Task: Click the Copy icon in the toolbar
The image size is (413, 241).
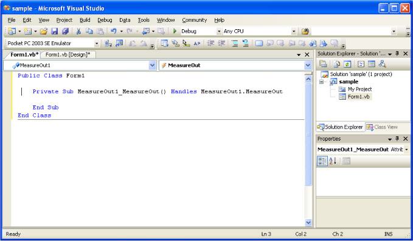Action: click(x=89, y=31)
